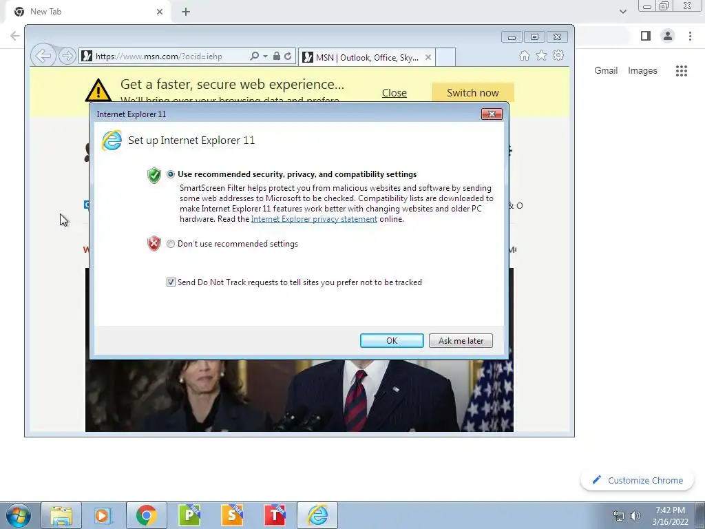Toggle the Chrome side panel icon
705x529 pixels.
pyautogui.click(x=646, y=36)
